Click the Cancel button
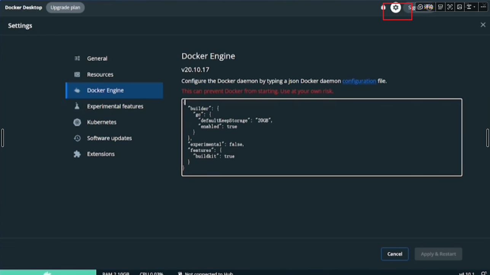The height and width of the screenshot is (275, 490). coord(394,254)
